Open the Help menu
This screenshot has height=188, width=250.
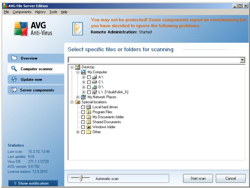click(64, 12)
